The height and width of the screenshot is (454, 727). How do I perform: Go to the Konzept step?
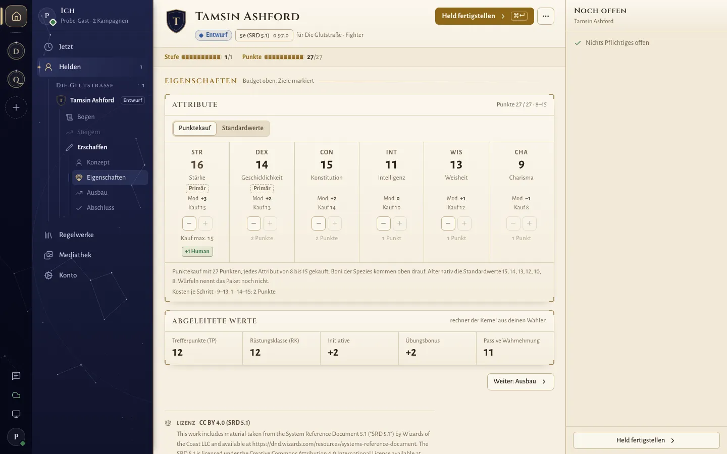(110, 162)
